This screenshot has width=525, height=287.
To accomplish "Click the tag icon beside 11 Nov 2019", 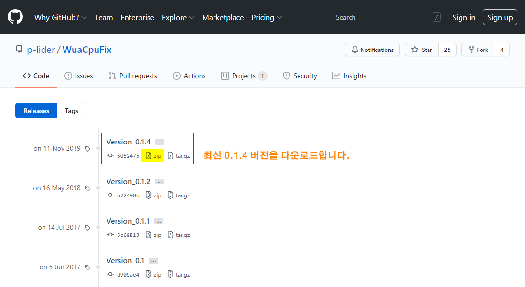I will pyautogui.click(x=88, y=149).
